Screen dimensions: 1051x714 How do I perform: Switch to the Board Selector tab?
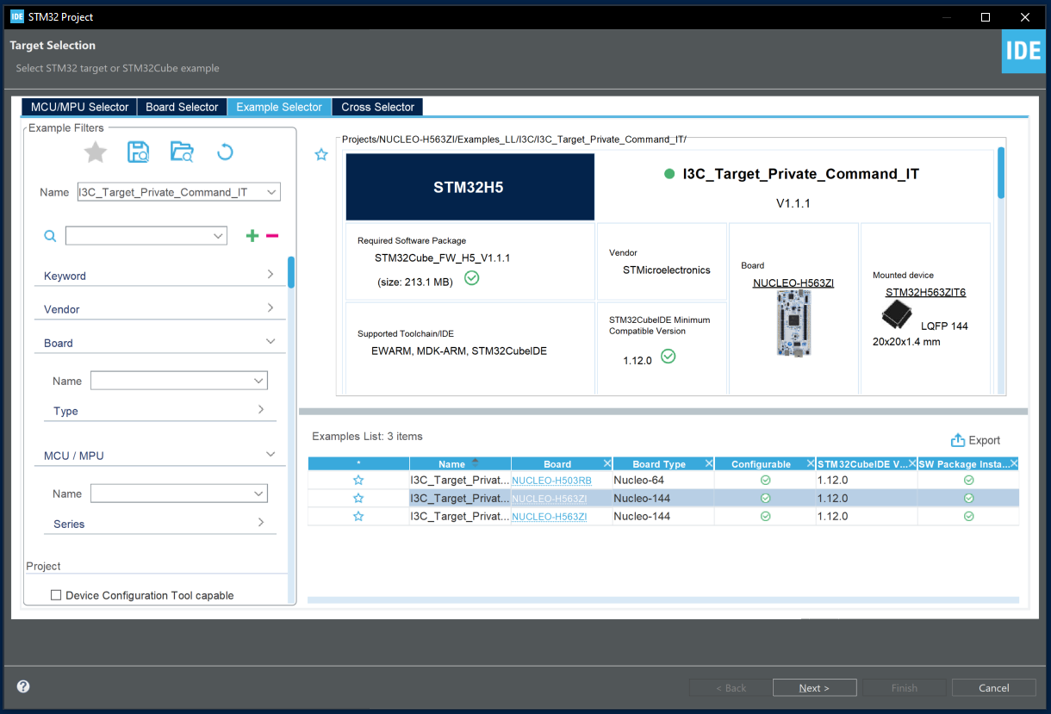coord(182,107)
